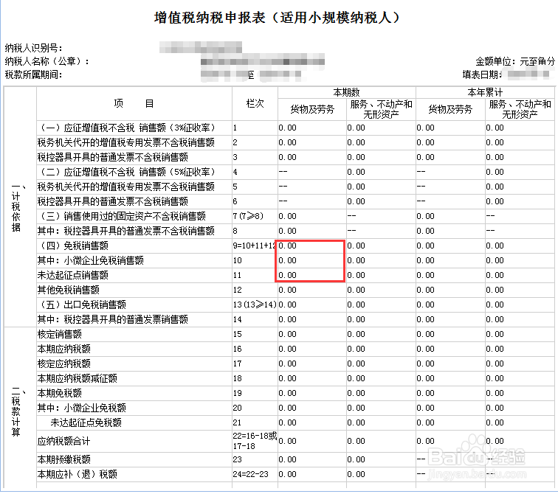Select the 未达起征点免税额 year-to-date goods cell
Viewport: 558px width, 494px height.
click(x=450, y=423)
